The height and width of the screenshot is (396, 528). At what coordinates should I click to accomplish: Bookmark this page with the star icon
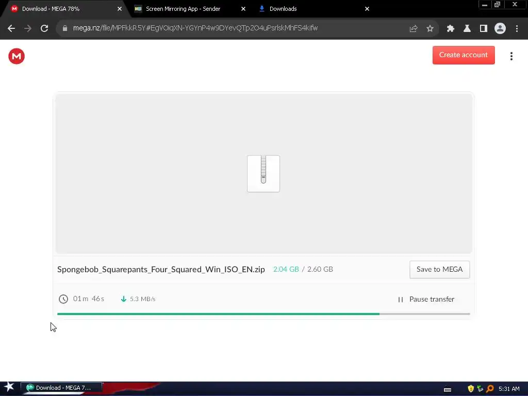coord(430,29)
